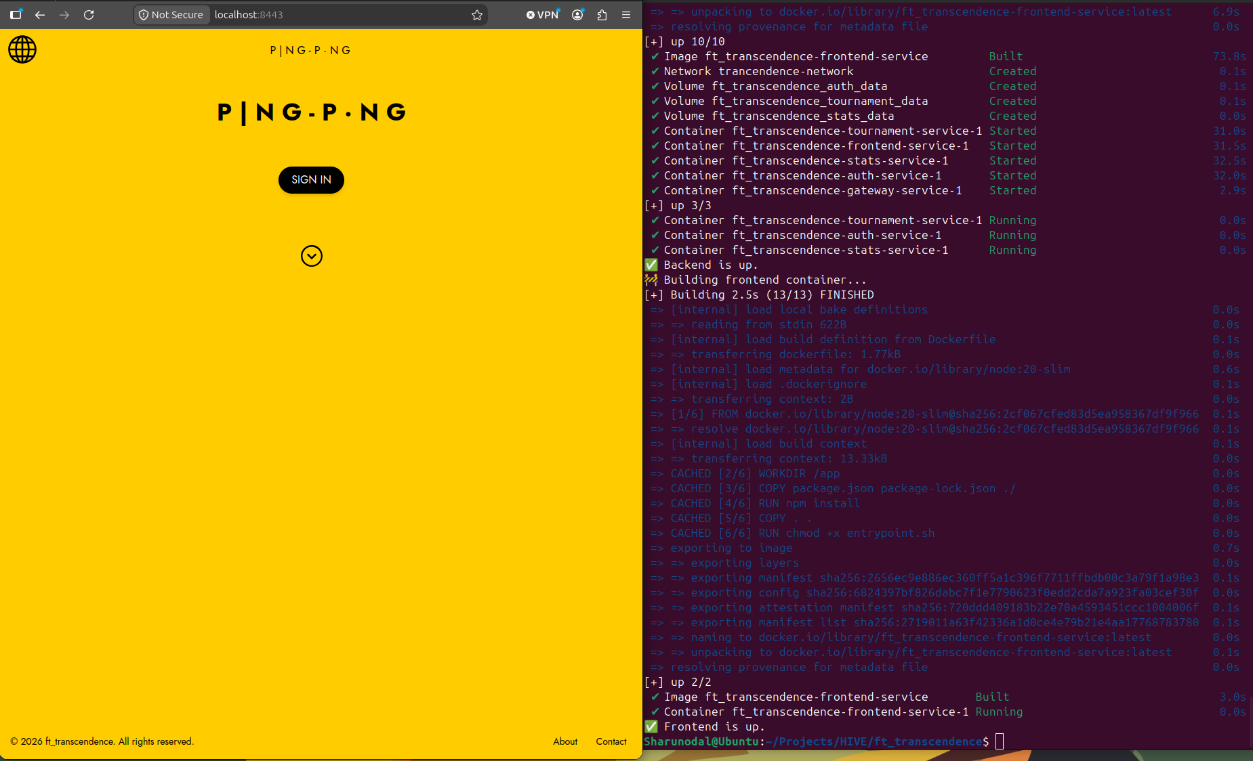Click 'Network trancendence-network' terminal line
The width and height of the screenshot is (1253, 761).
click(x=758, y=71)
